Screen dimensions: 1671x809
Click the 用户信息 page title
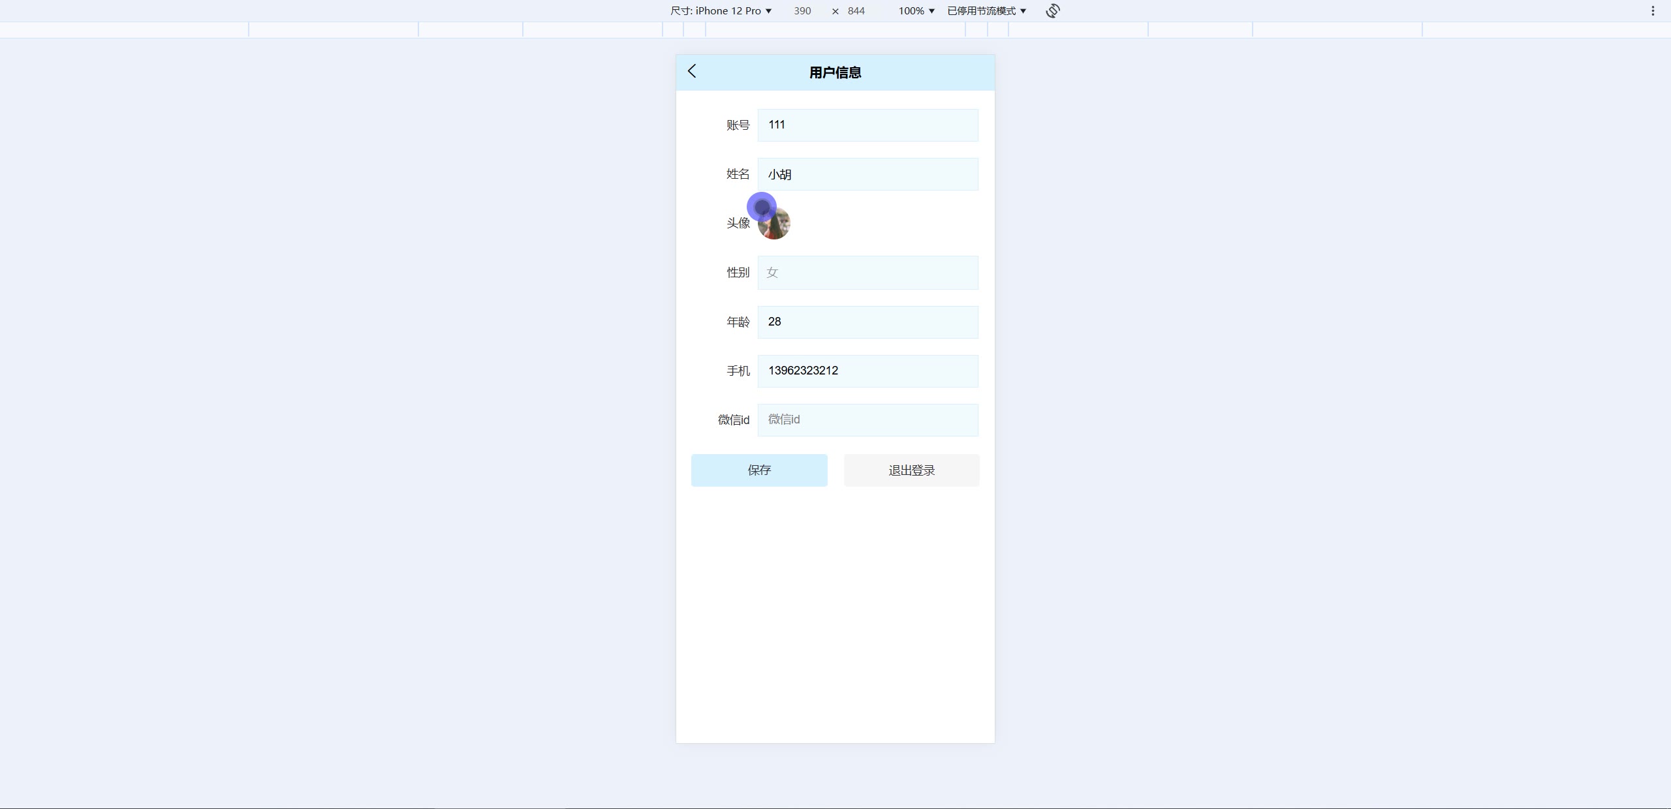coord(835,73)
